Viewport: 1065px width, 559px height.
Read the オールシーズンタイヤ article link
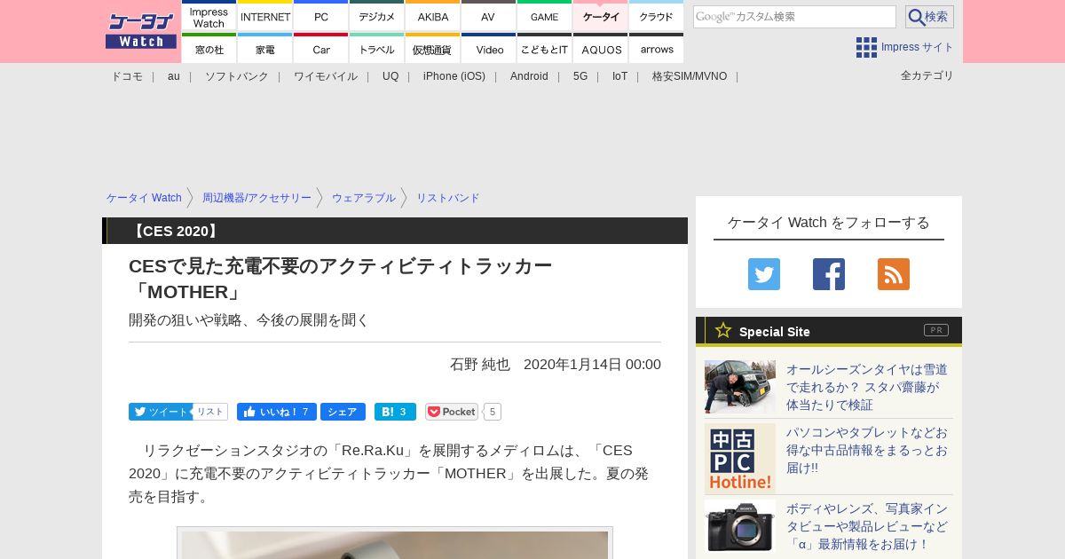coord(867,387)
